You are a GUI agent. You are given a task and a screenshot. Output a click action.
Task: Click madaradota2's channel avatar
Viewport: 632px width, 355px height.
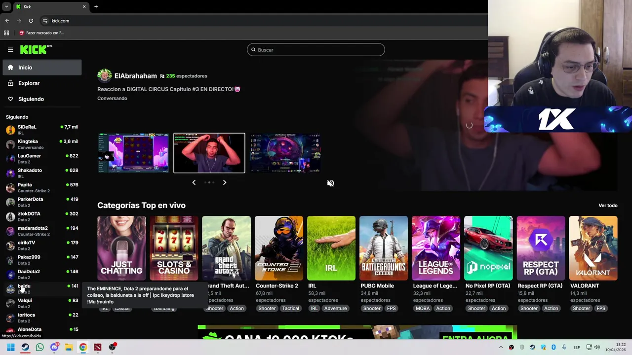[x=10, y=231]
